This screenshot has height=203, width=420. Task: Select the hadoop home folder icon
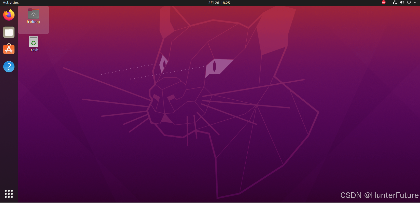33,14
